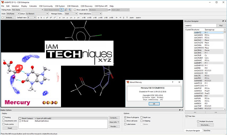Click the help question mark in About Mercury
227x135 pixels.
click(173, 82)
